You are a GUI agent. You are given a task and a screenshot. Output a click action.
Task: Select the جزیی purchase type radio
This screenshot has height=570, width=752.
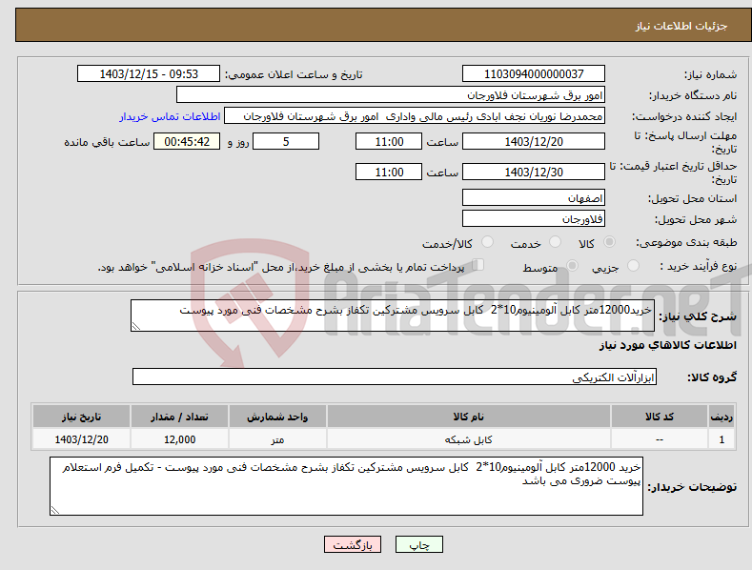coord(633,266)
